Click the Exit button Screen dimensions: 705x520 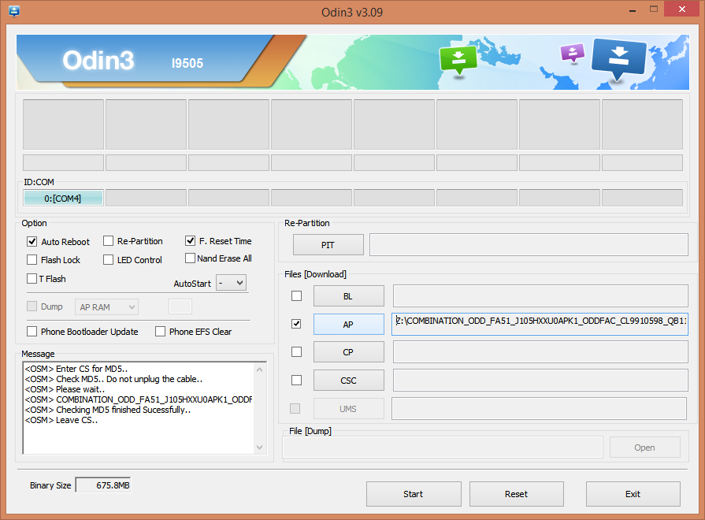point(633,494)
